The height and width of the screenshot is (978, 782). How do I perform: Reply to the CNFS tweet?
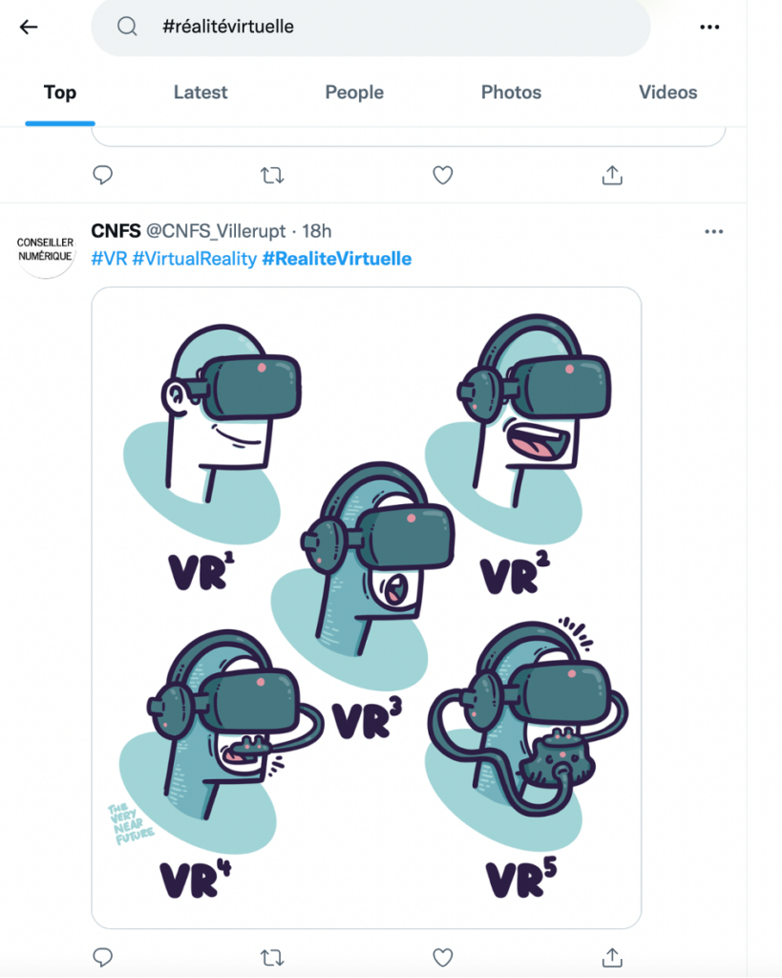click(103, 956)
